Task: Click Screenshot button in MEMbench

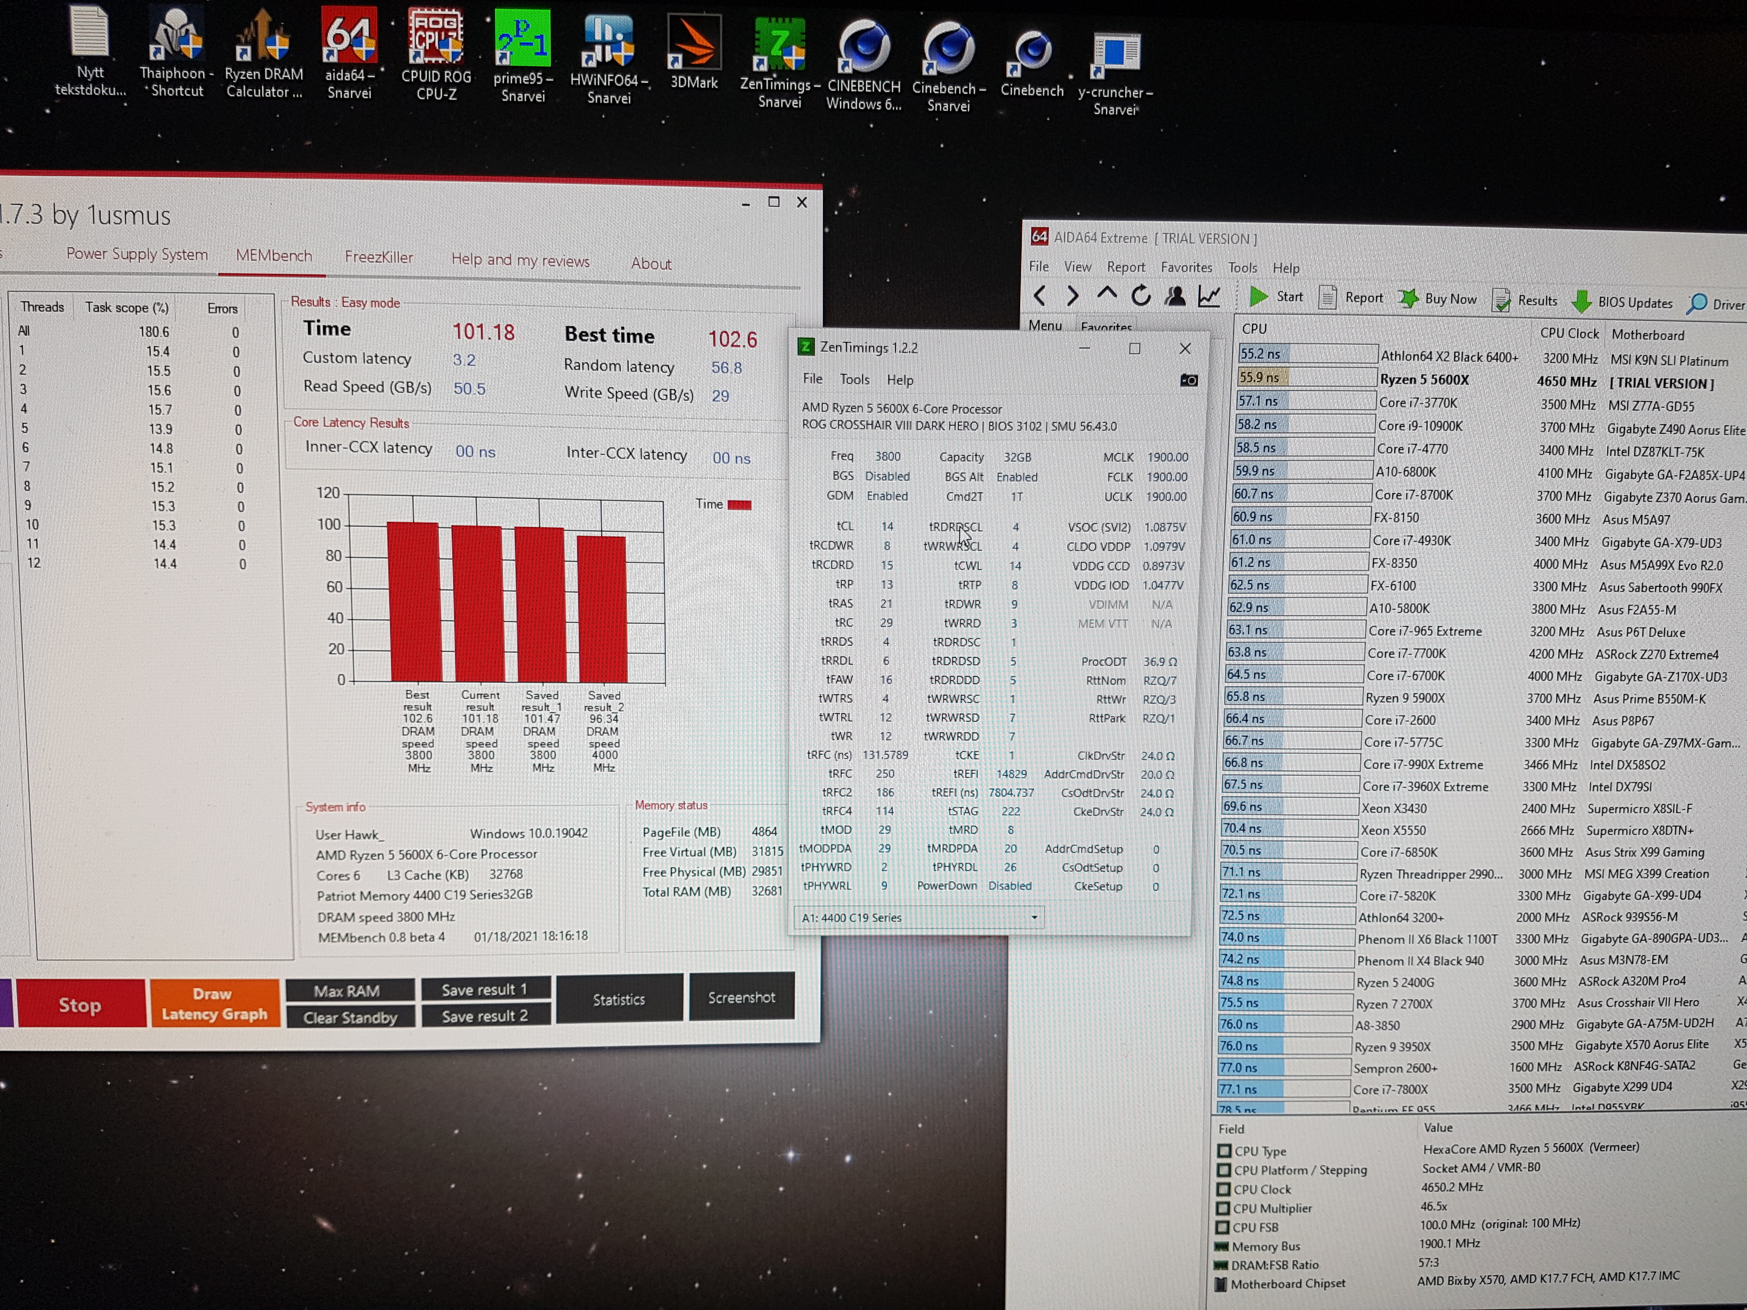Action: pyautogui.click(x=742, y=997)
